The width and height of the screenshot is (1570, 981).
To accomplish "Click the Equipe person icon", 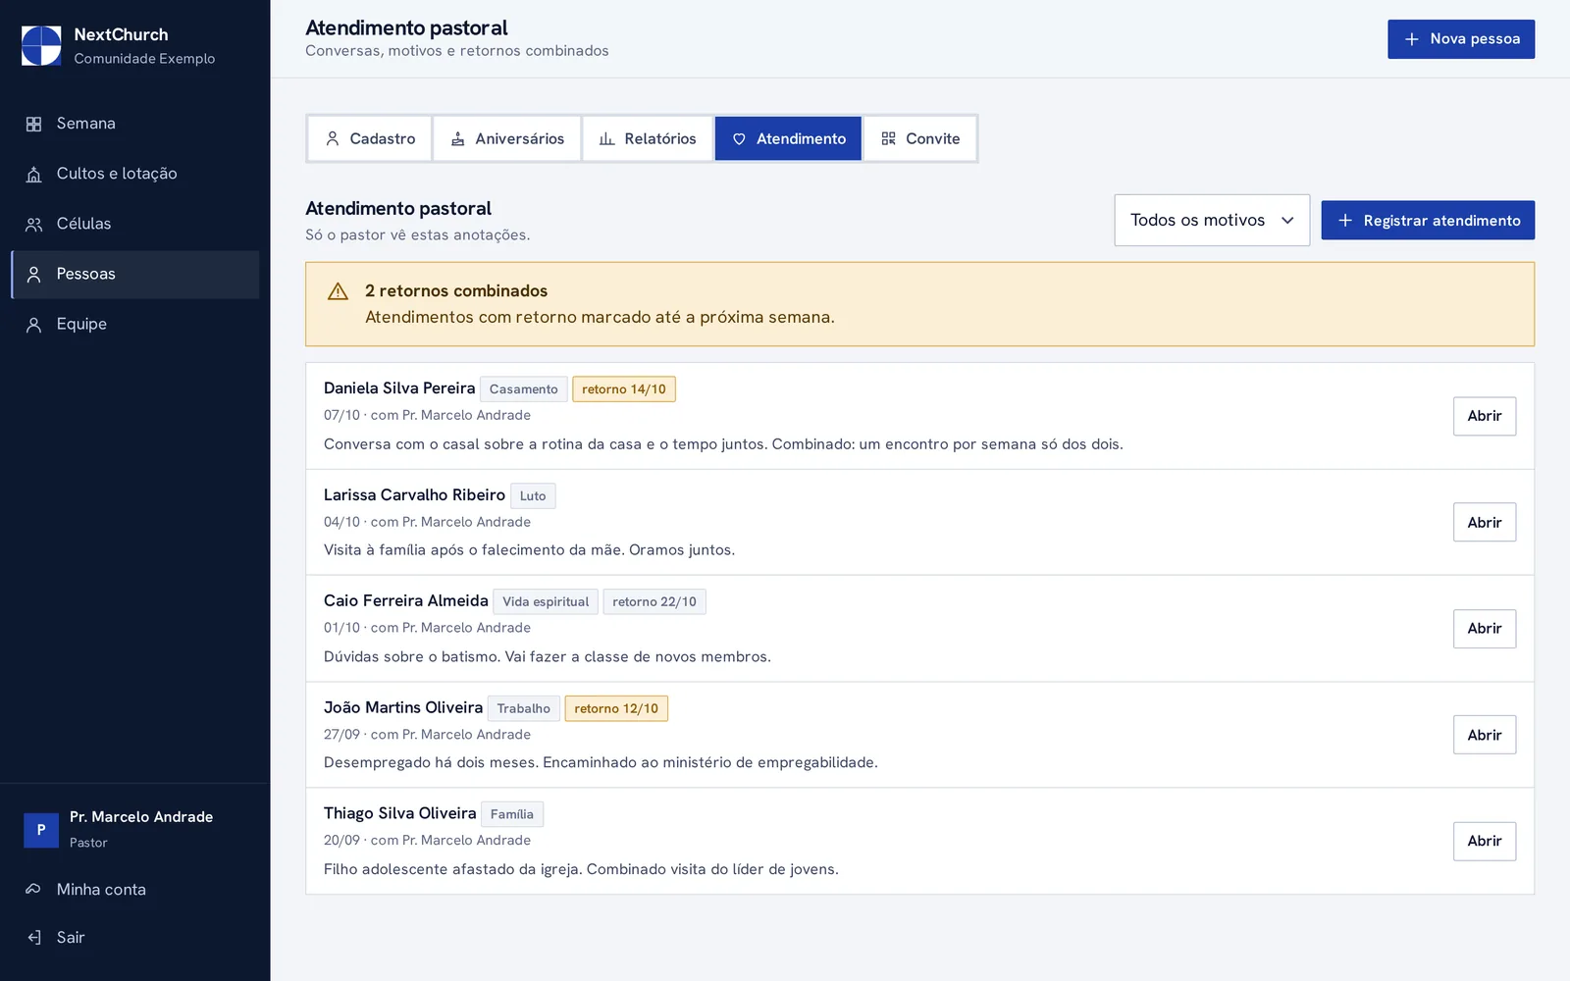I will pyautogui.click(x=33, y=325).
